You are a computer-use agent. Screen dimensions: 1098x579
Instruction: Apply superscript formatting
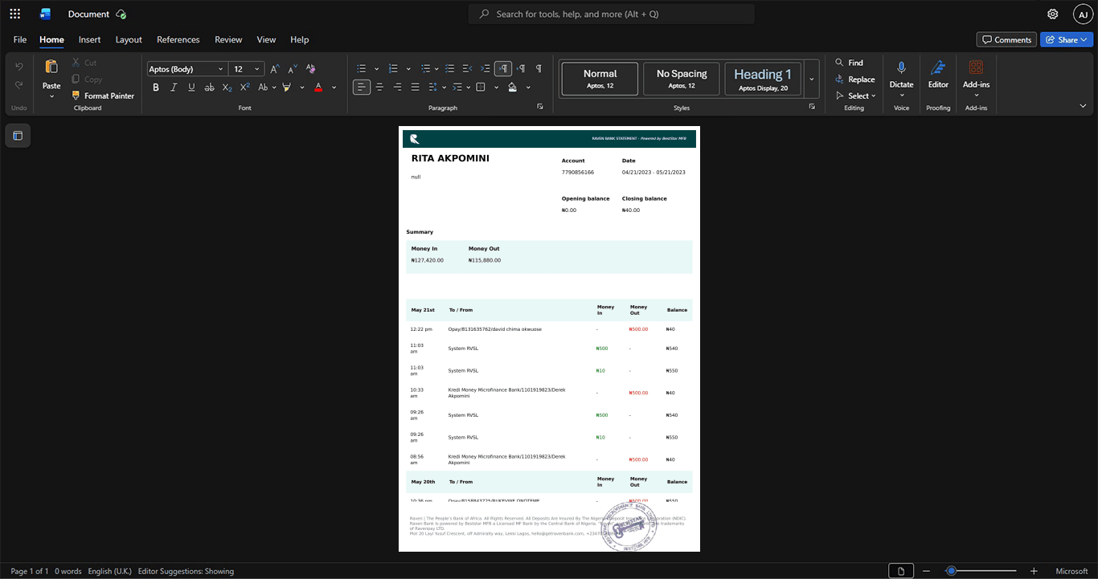244,87
